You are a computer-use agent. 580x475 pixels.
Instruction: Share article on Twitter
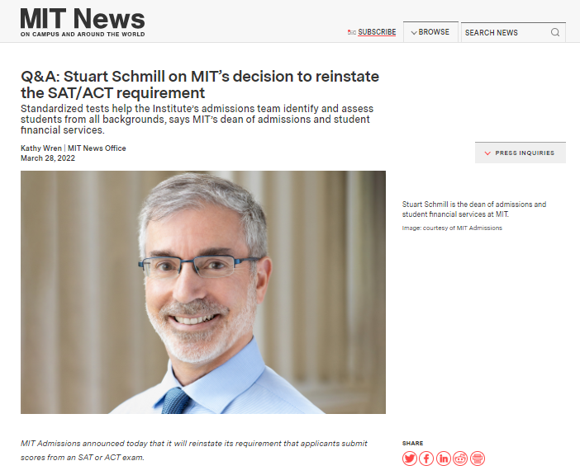tap(410, 459)
